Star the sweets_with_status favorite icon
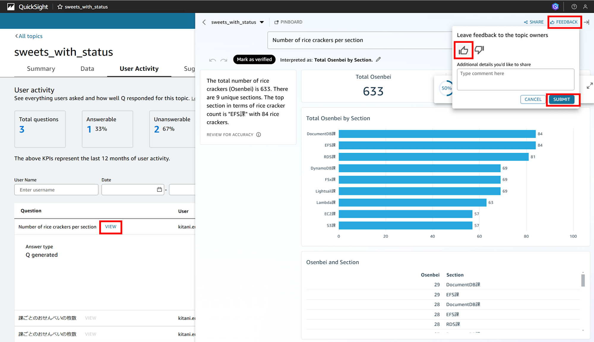Image resolution: width=594 pixels, height=342 pixels. coord(60,7)
